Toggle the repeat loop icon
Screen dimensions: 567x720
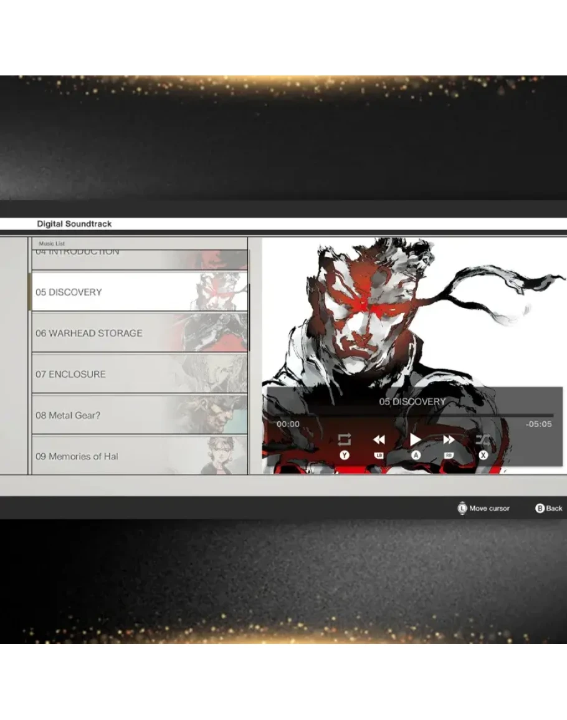345,439
